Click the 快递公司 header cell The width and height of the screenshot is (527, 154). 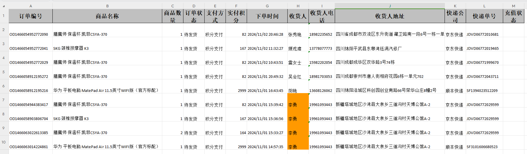(x=455, y=16)
